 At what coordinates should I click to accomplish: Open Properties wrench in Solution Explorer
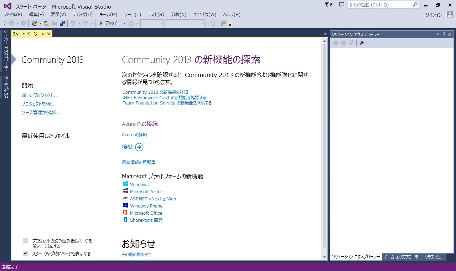click(x=362, y=43)
